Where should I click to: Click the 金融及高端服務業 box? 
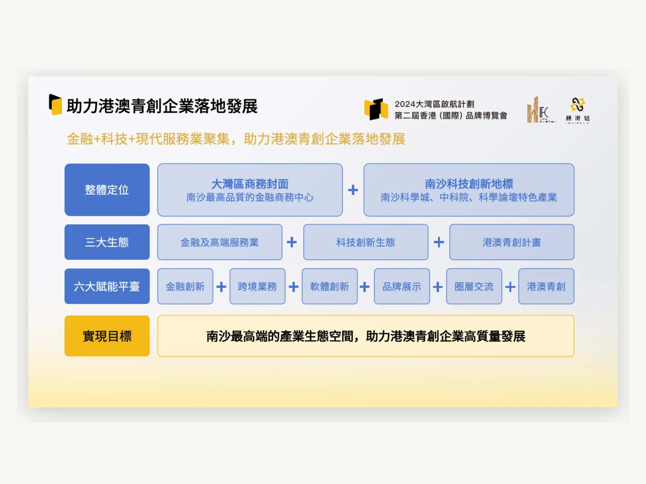click(220, 242)
